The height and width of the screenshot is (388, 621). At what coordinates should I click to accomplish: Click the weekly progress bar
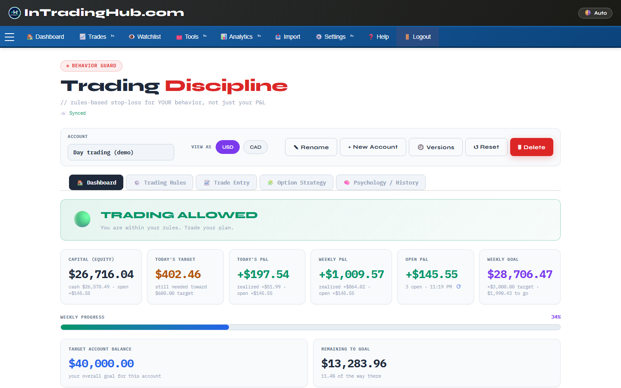pyautogui.click(x=310, y=327)
